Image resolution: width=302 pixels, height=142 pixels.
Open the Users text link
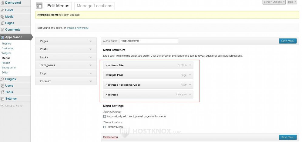tap(9, 86)
